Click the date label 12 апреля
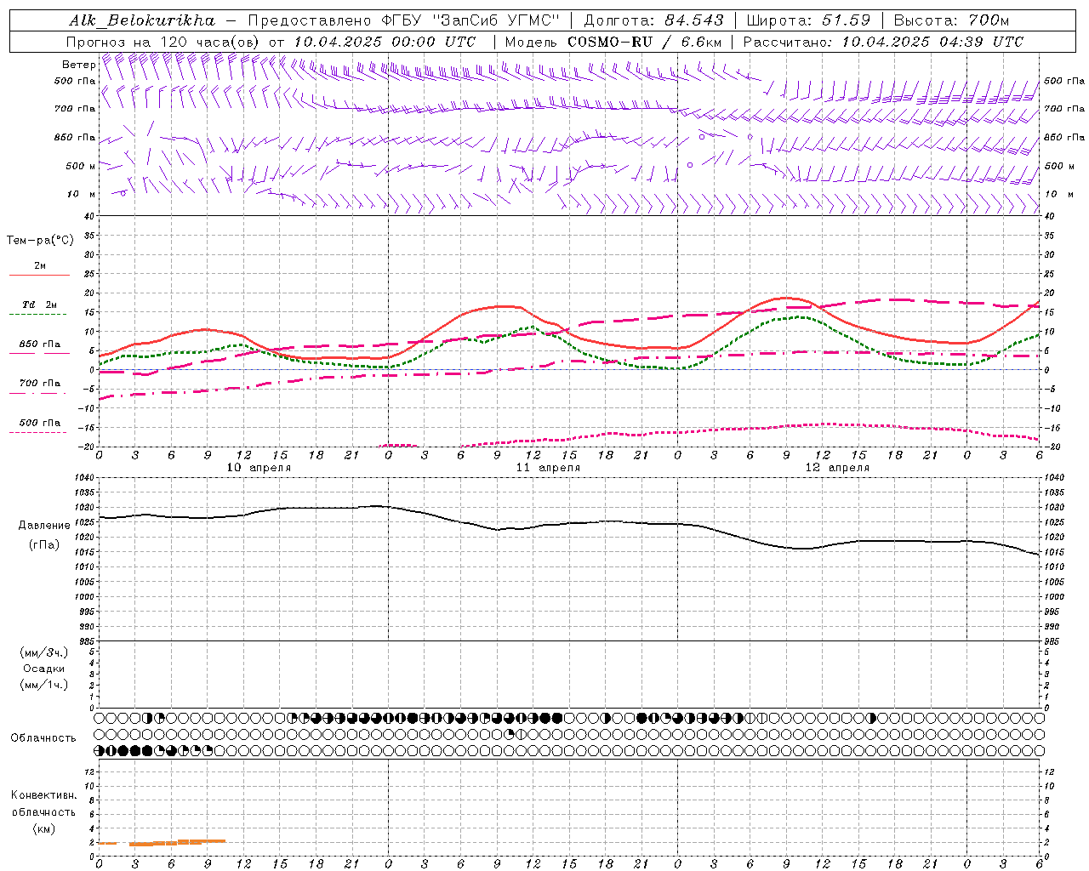The image size is (1089, 871). click(x=837, y=468)
